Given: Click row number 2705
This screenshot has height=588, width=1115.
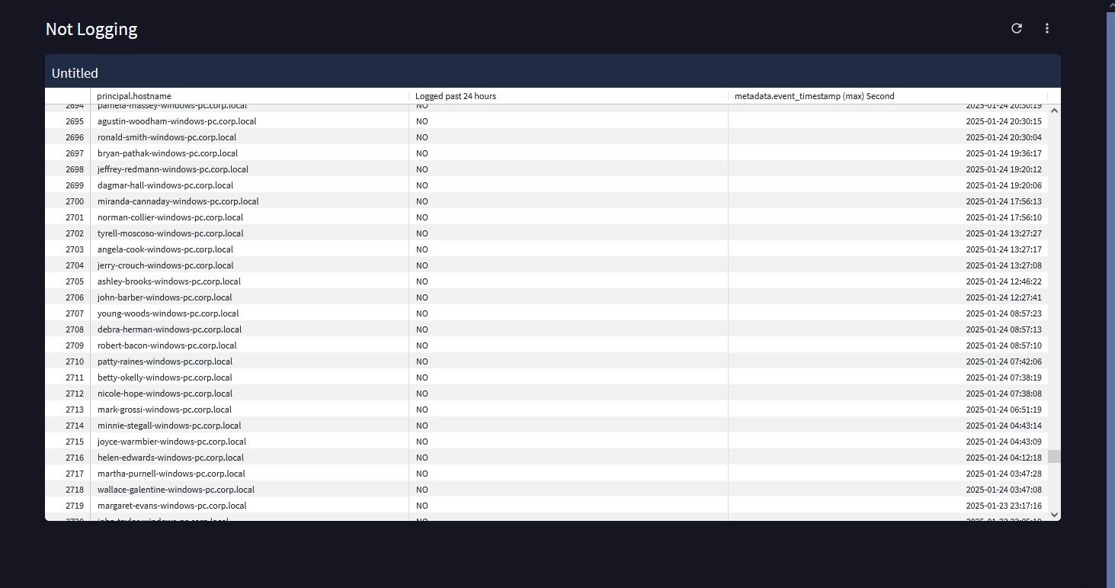Looking at the screenshot, I should click(75, 281).
